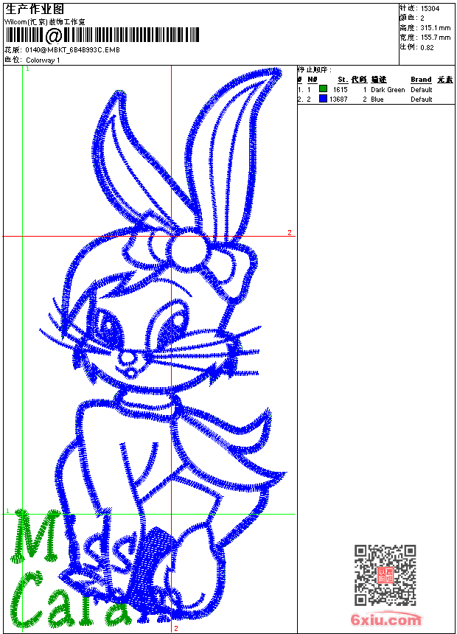Image resolution: width=457 pixels, height=634 pixels.
Task: Click the 'Wilcom(汇京)装饰工作室' studio line
Action: tap(44, 22)
